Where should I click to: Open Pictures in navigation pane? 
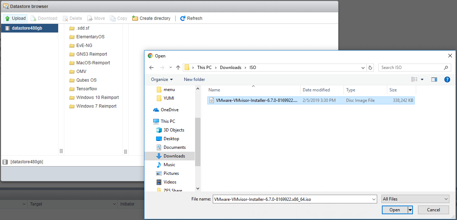point(167,173)
